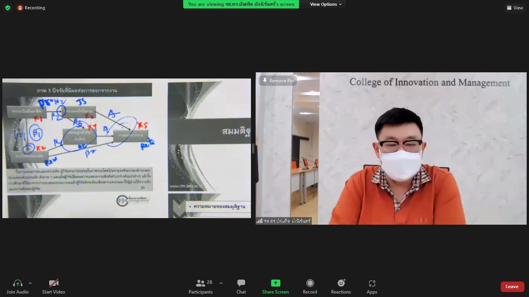Click Join Audio headphone icon
The width and height of the screenshot is (529, 297).
tap(17, 283)
